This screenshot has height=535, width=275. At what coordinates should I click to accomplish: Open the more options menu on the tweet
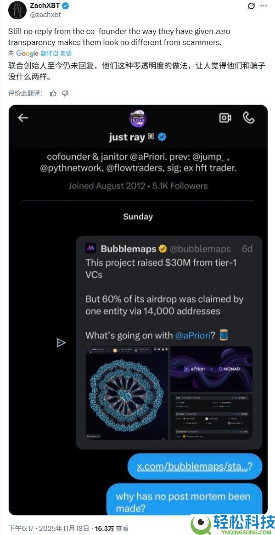tap(264, 6)
